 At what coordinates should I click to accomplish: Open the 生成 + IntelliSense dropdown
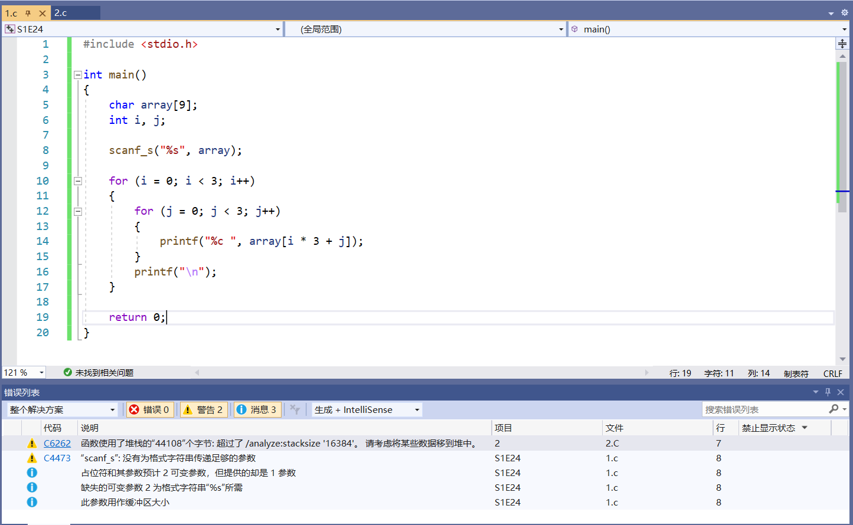point(367,409)
